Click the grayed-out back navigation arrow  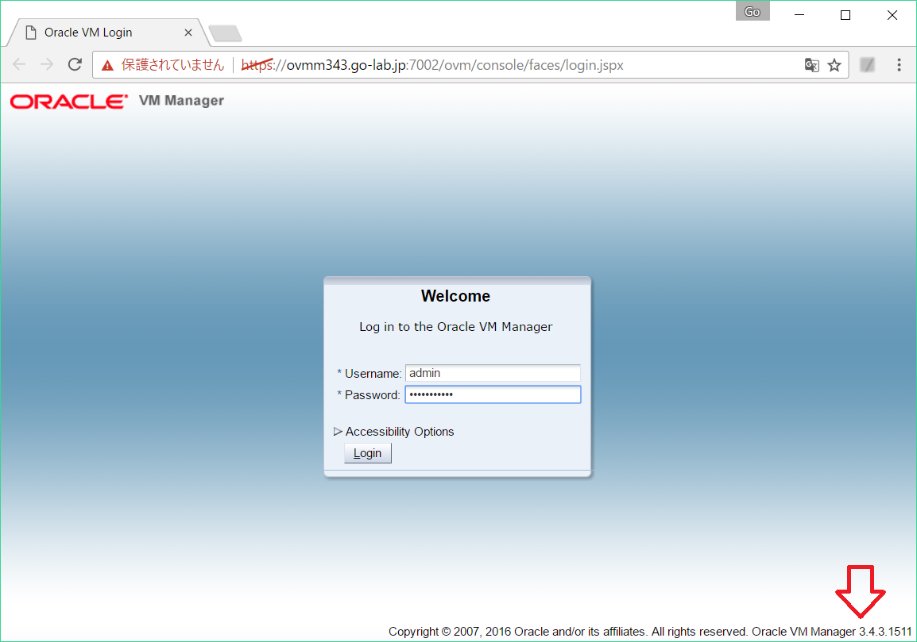19,65
